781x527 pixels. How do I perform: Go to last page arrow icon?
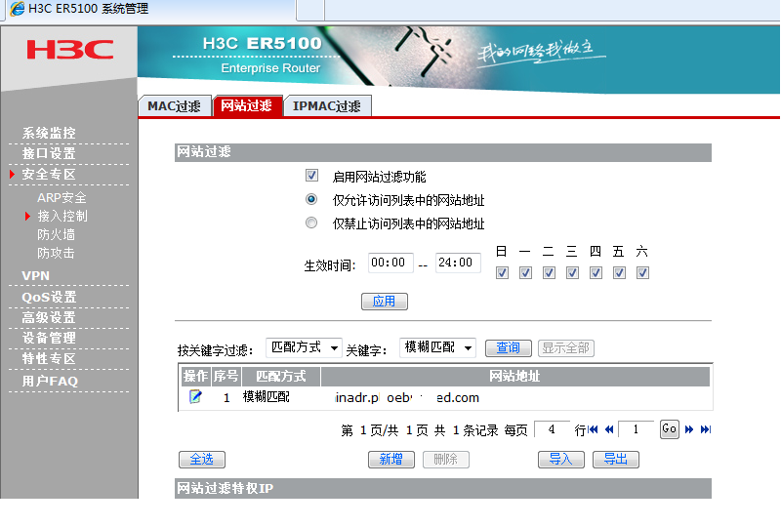pos(705,429)
